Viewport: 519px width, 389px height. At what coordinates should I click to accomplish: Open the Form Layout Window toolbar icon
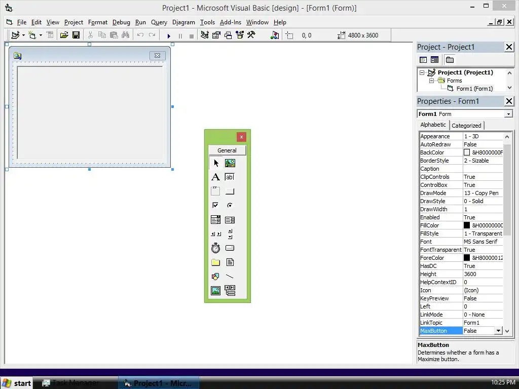pyautogui.click(x=228, y=35)
